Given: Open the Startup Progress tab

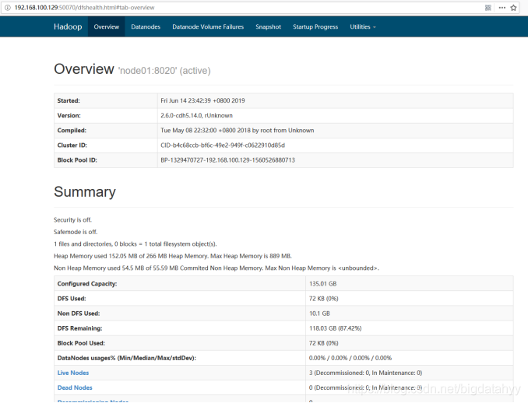Looking at the screenshot, I should 315,26.
